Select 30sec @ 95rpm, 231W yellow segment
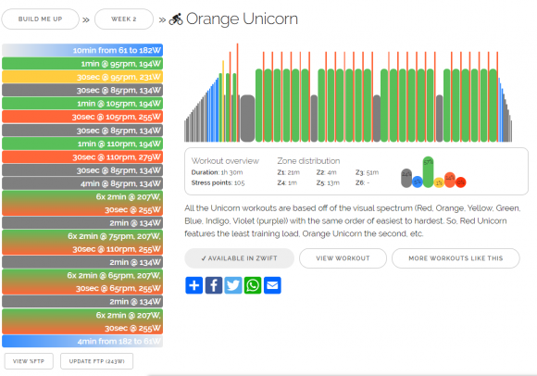The image size is (537, 376). point(82,77)
